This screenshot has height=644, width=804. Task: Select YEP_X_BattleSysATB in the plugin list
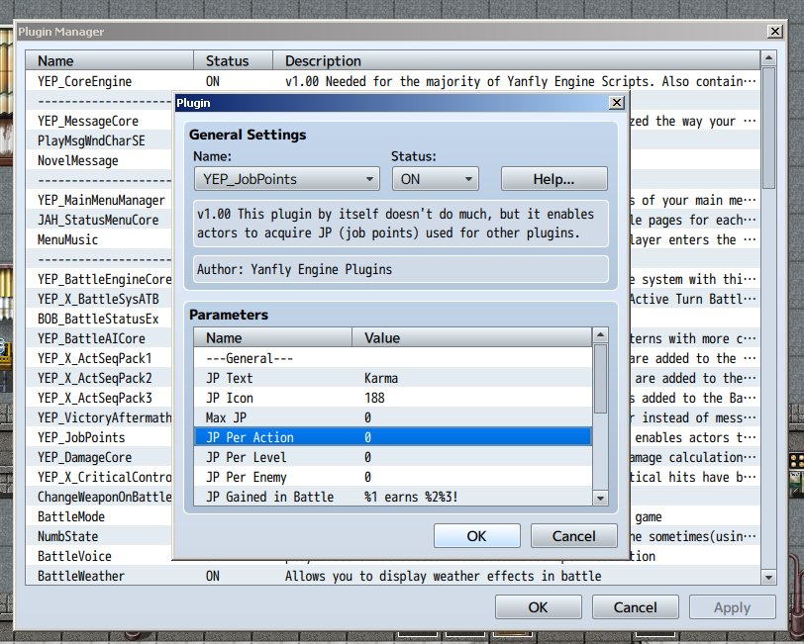98,299
